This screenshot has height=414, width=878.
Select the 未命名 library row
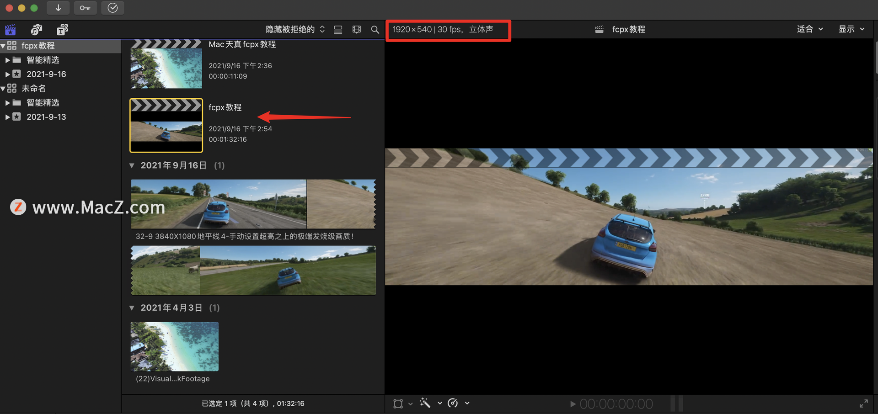coord(60,88)
